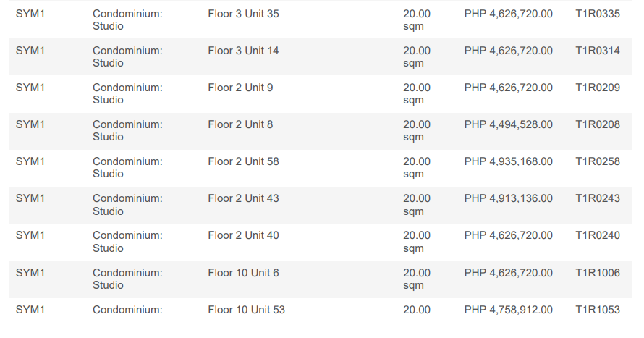Click the unit code T1R0335
This screenshot has width=644, height=338.
(x=597, y=14)
